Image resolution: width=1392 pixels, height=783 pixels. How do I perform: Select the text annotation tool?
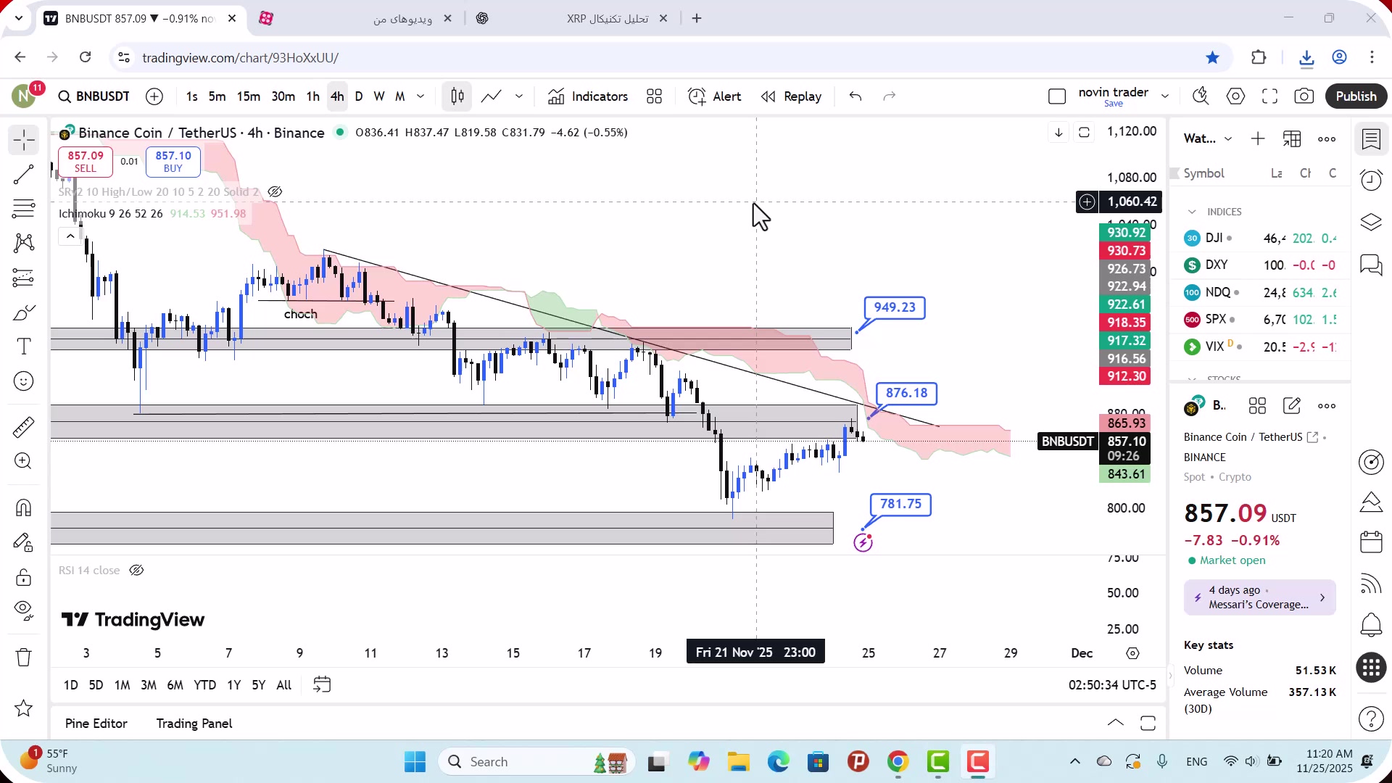tap(23, 347)
